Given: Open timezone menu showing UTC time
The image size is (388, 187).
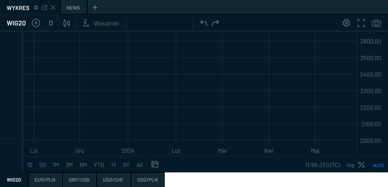Looking at the screenshot, I should pos(322,165).
